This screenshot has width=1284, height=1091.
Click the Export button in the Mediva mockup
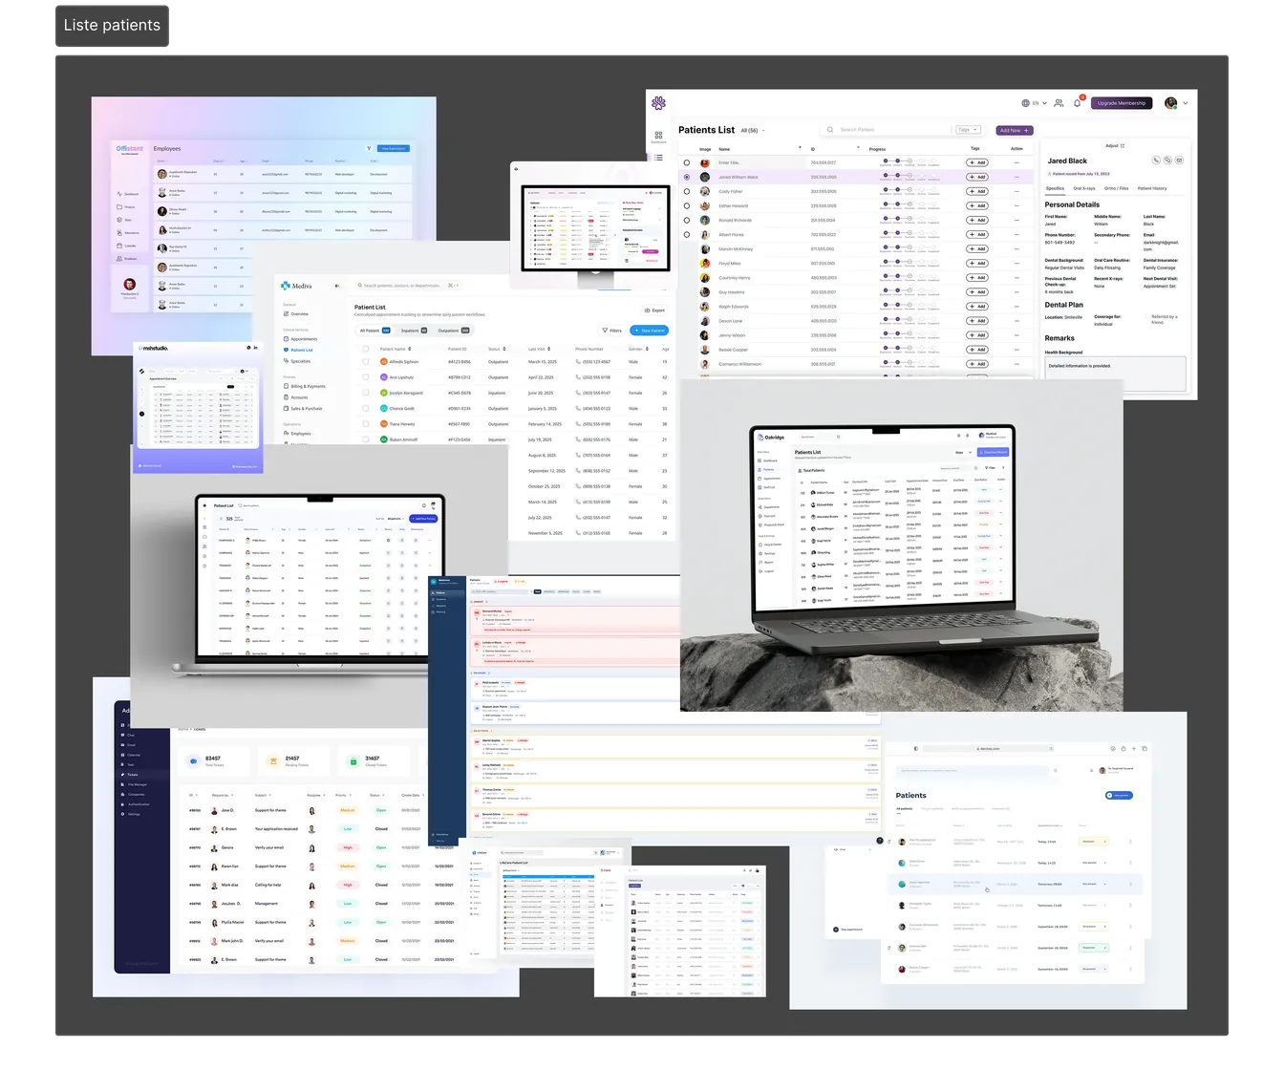[x=654, y=310]
